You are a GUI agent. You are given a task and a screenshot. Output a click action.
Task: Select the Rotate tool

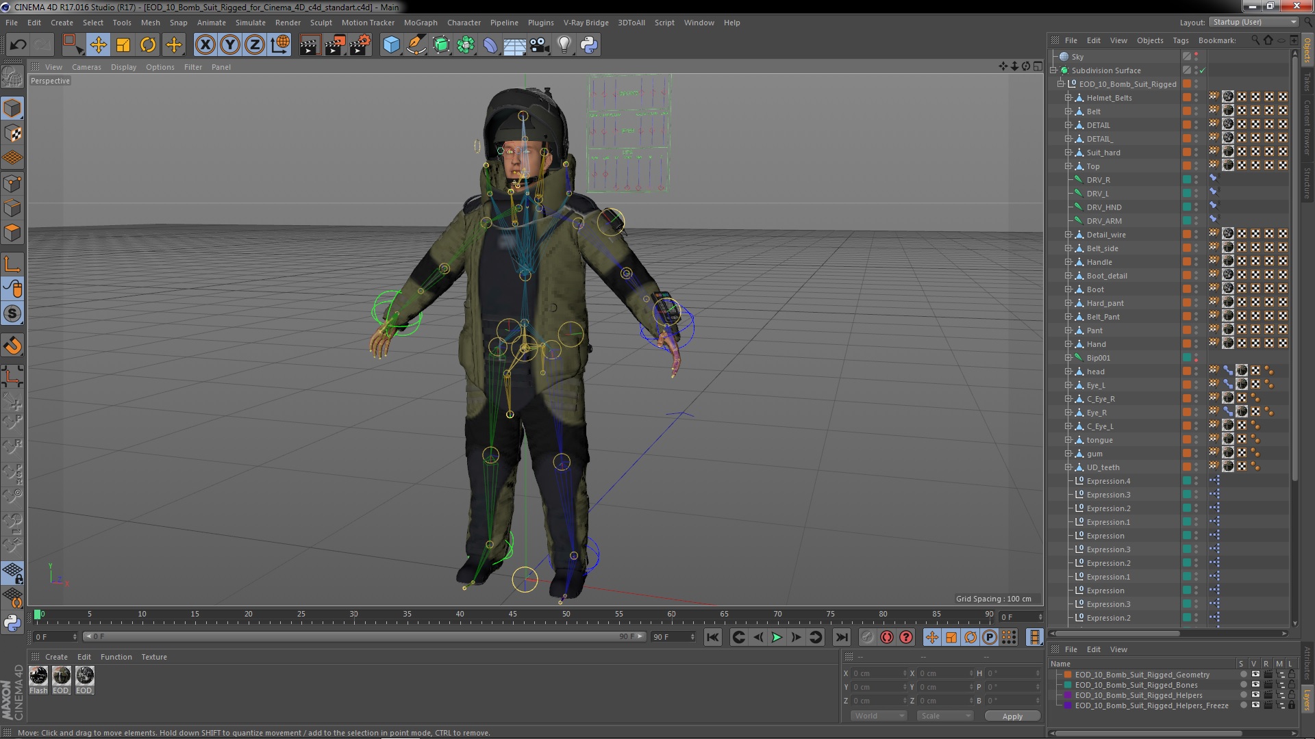click(148, 45)
